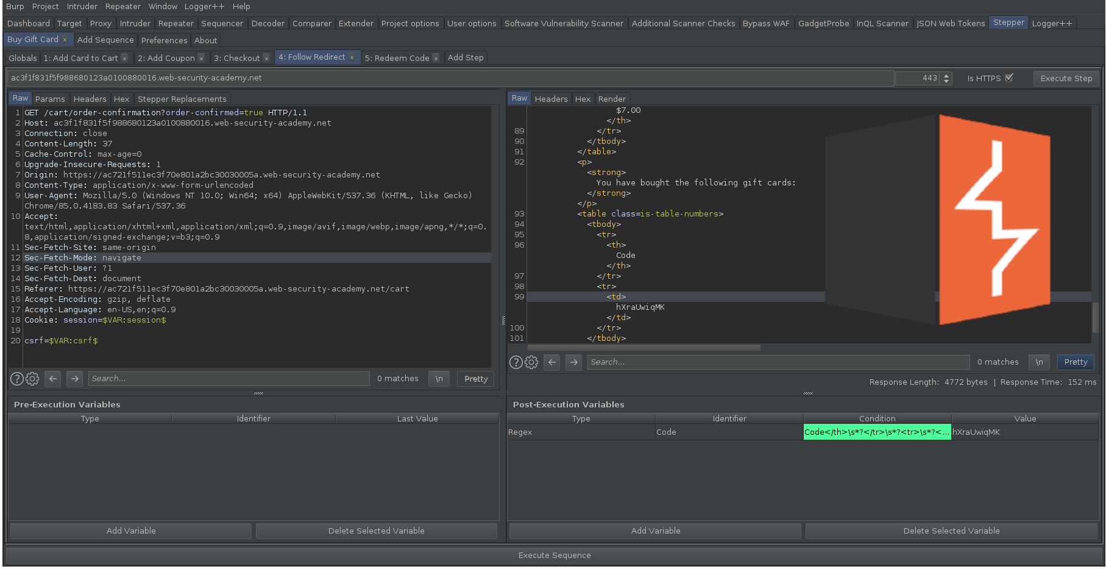
Task: Switch to the '5: Redeem Code' step
Action: click(397, 57)
